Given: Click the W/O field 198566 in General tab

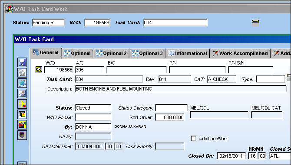Looking at the screenshot, I should (59, 70).
